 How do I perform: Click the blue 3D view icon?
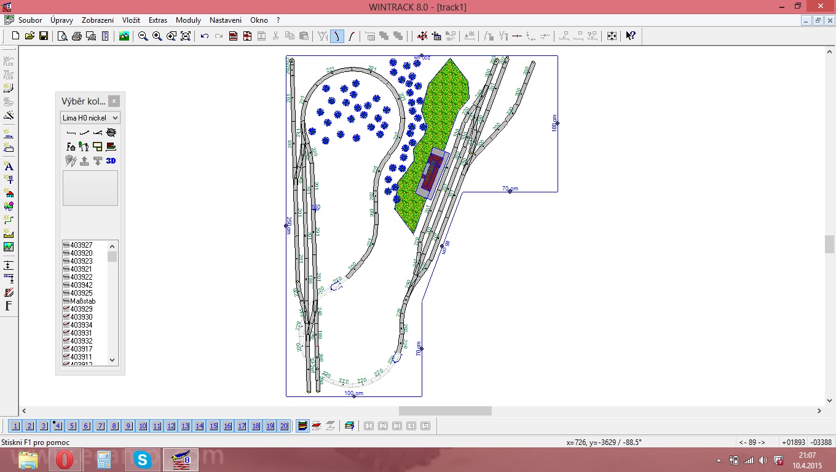pyautogui.click(x=111, y=161)
